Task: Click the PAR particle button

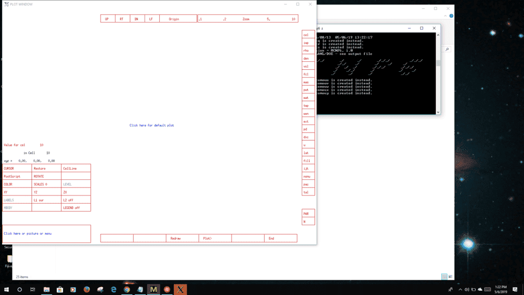Action: (308, 213)
